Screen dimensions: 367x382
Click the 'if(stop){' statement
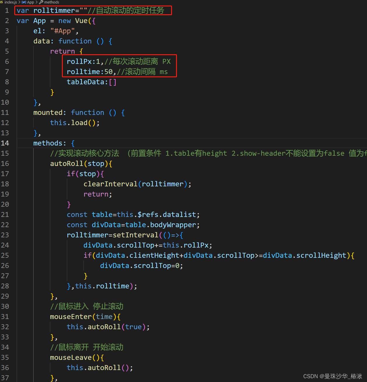(85, 174)
